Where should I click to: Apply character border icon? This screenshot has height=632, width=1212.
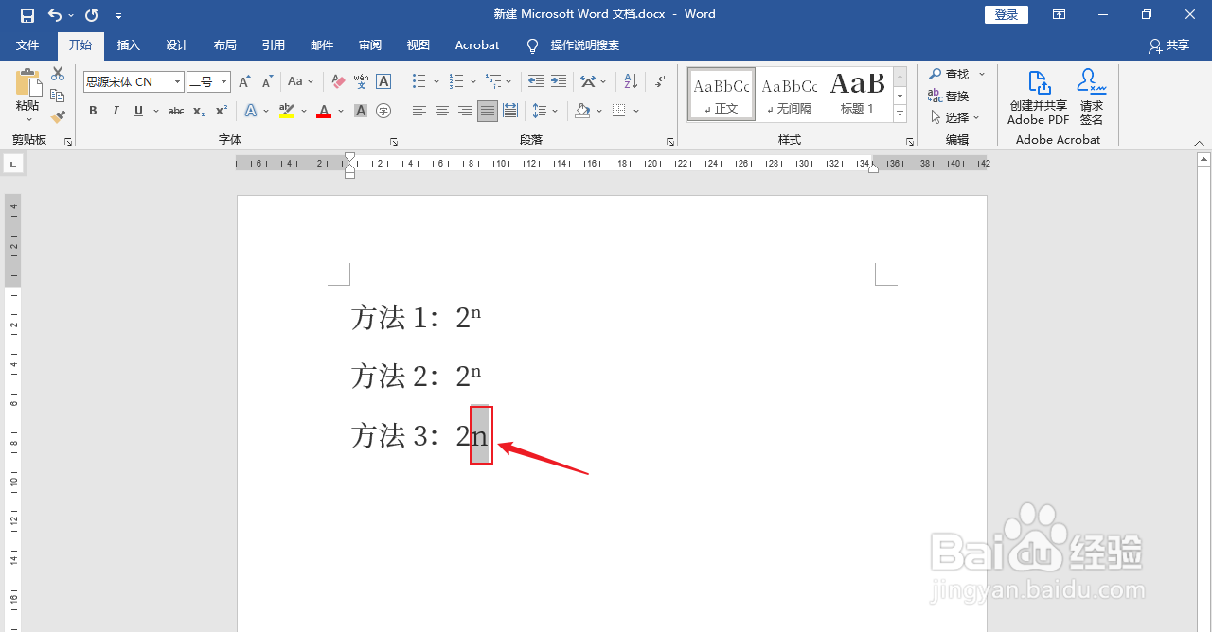(x=383, y=82)
